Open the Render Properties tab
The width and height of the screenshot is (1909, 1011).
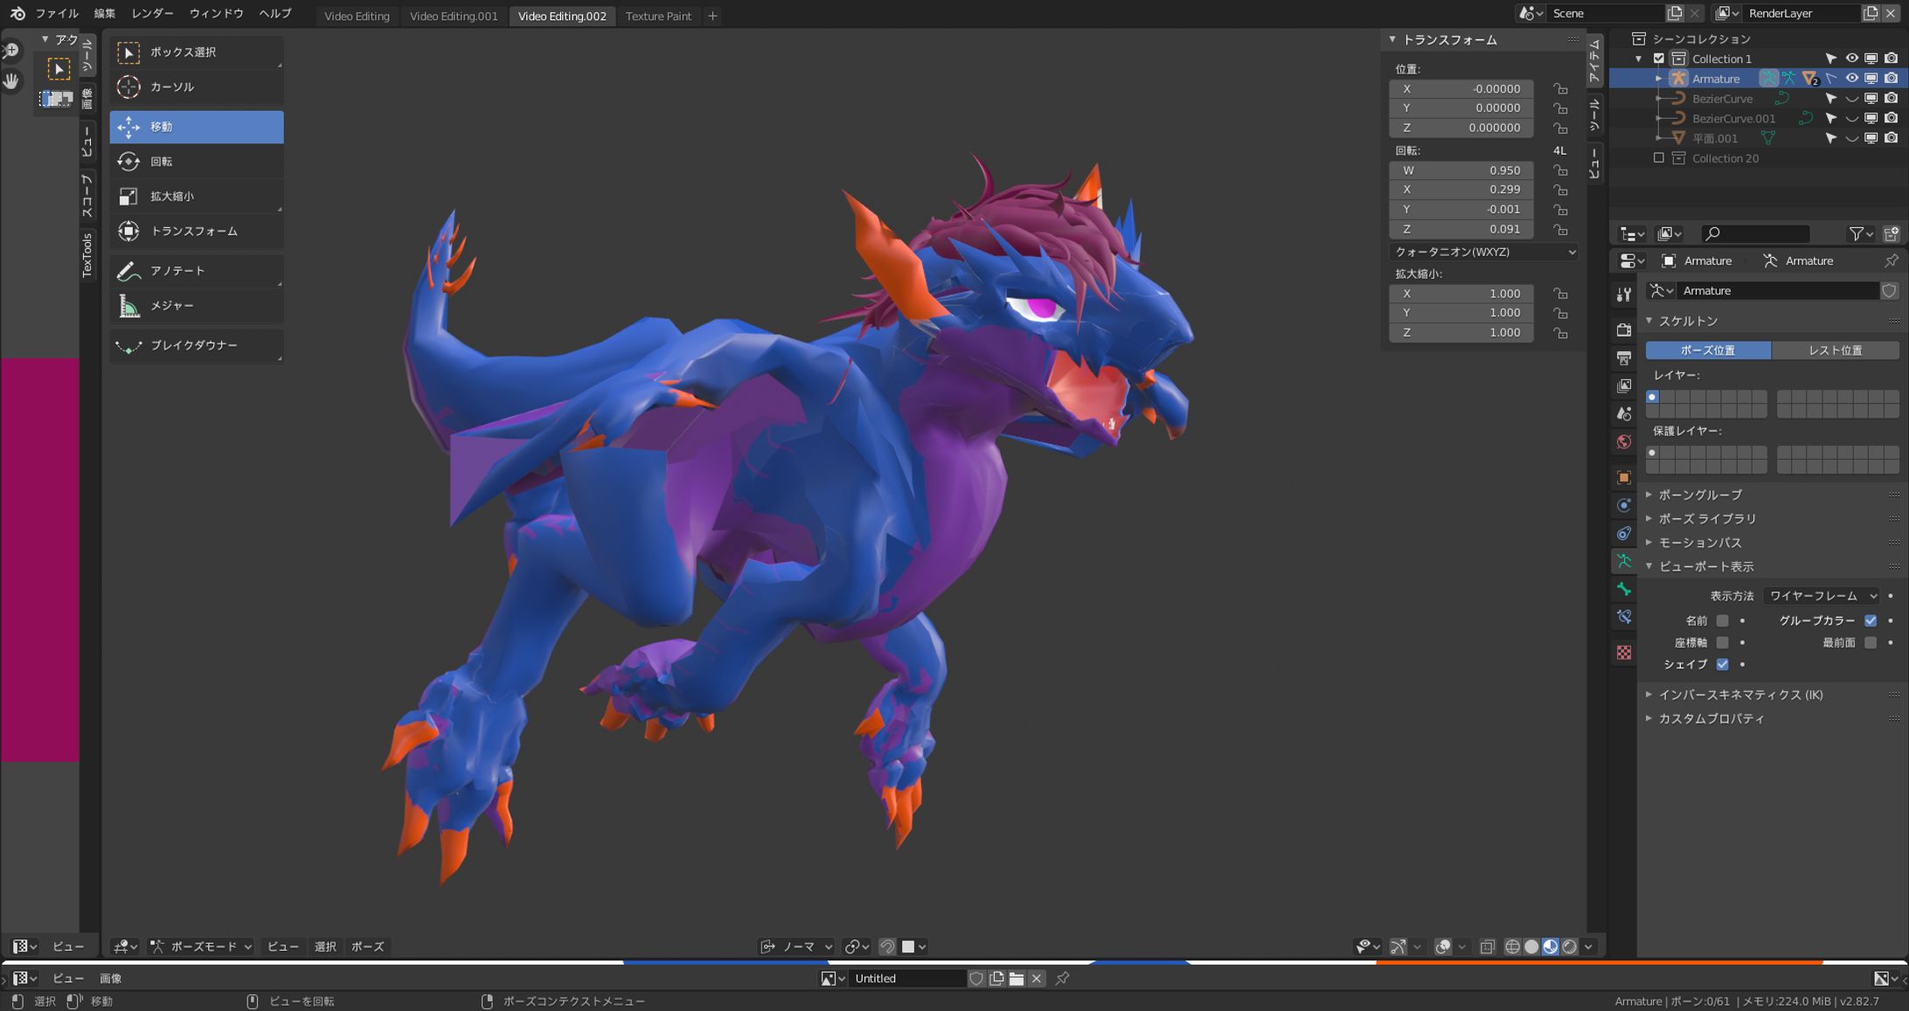[x=1624, y=330]
